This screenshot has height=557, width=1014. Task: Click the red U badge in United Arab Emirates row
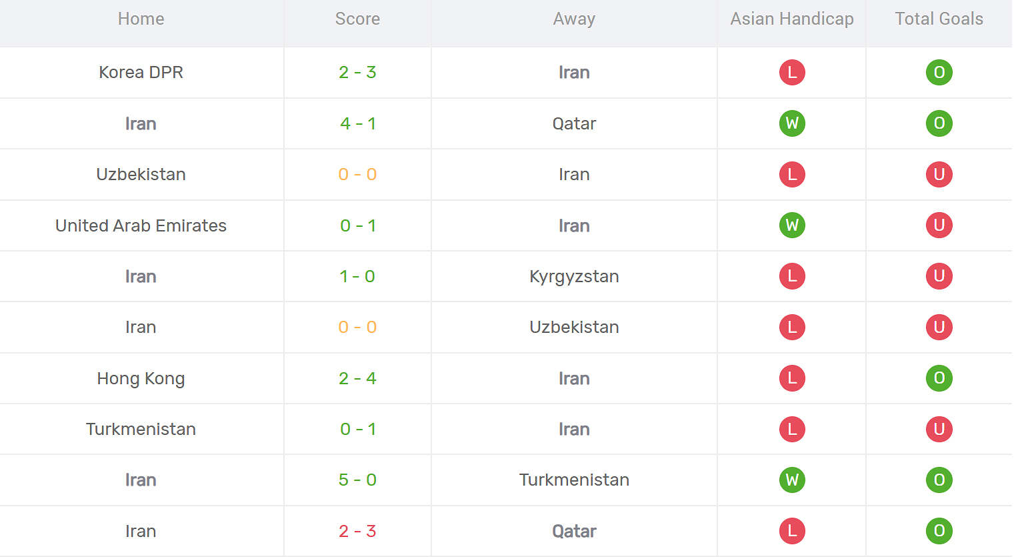pyautogui.click(x=939, y=225)
